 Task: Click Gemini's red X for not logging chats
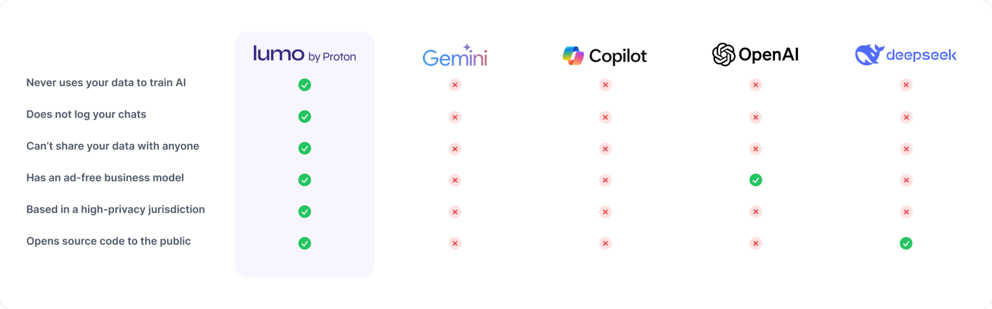click(455, 117)
